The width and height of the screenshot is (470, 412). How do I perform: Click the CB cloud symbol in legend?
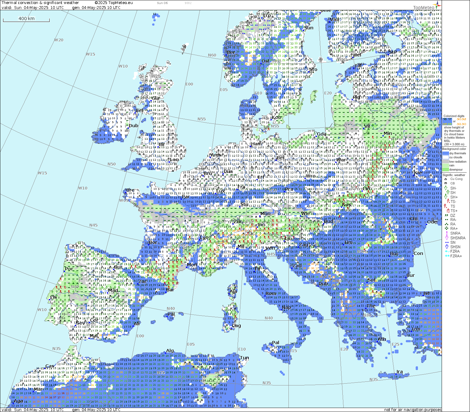(x=446, y=183)
